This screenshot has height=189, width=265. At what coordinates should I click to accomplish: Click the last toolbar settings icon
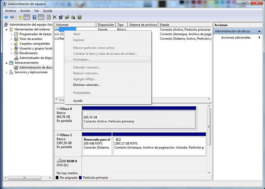[x=79, y=17]
